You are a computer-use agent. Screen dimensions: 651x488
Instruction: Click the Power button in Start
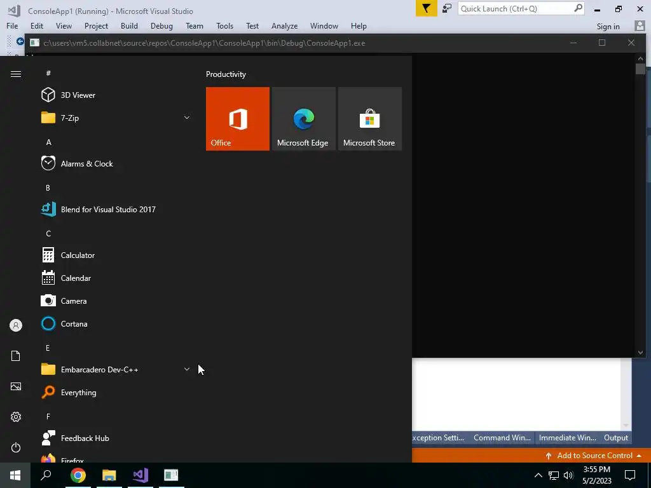[x=16, y=447]
